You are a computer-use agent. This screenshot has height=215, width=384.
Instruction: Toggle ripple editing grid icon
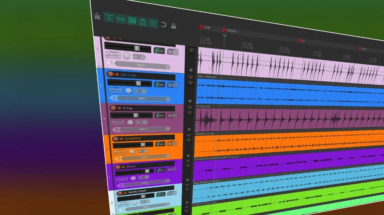[132, 21]
